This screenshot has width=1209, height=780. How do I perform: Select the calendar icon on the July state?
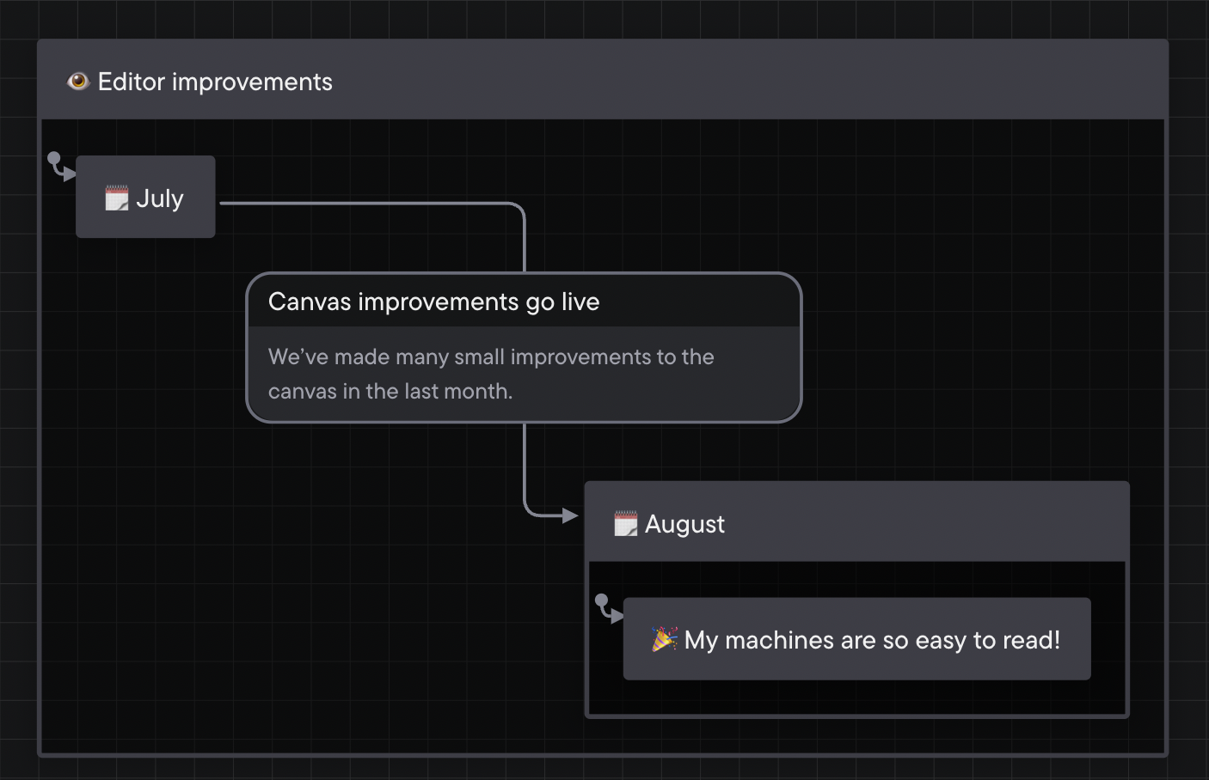tap(117, 197)
